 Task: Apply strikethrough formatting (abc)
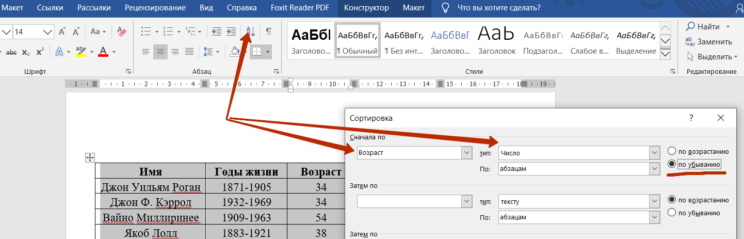point(11,52)
